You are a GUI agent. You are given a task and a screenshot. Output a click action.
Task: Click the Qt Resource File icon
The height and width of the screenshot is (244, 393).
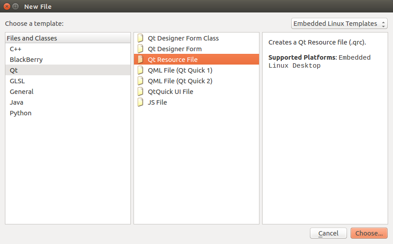click(x=140, y=60)
